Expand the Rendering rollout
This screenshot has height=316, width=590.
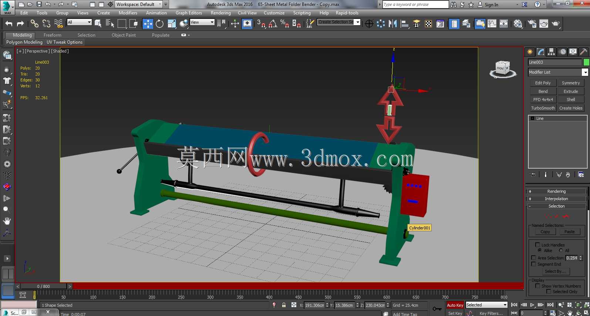click(x=556, y=191)
